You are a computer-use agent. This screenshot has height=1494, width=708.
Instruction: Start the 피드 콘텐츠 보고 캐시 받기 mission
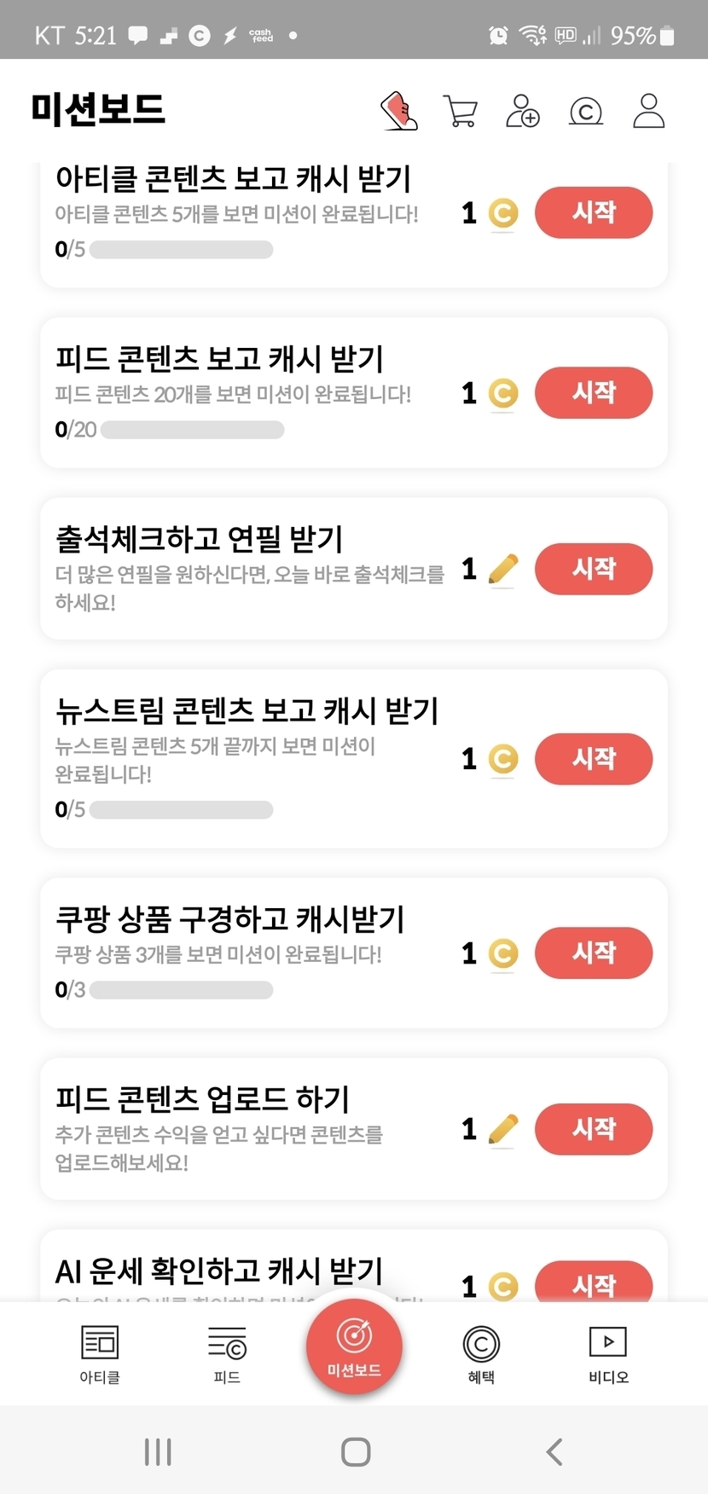(594, 392)
